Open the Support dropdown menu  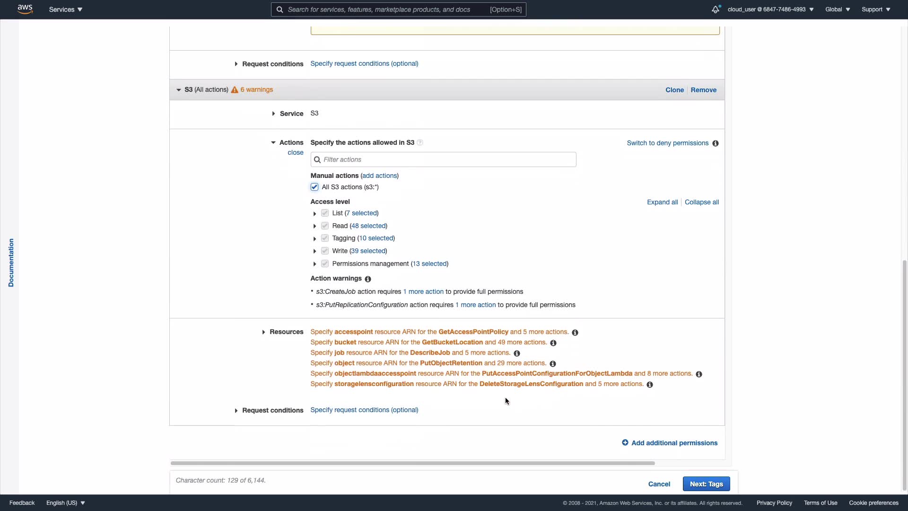tap(876, 9)
